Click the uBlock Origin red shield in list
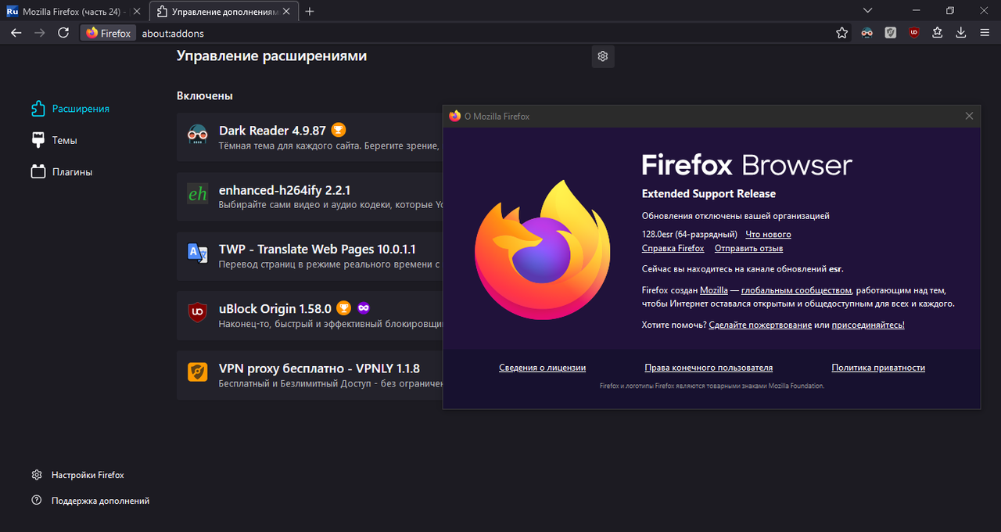The width and height of the screenshot is (1001, 532). pyautogui.click(x=197, y=312)
